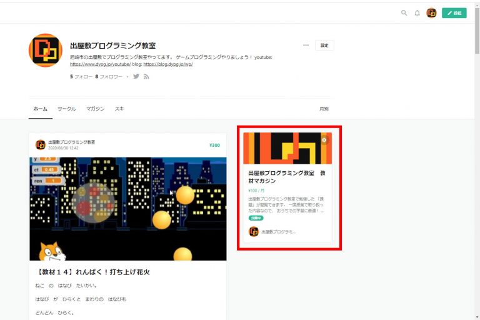Click the 設定 settings button
Viewport: 480px width, 320px height.
point(324,46)
